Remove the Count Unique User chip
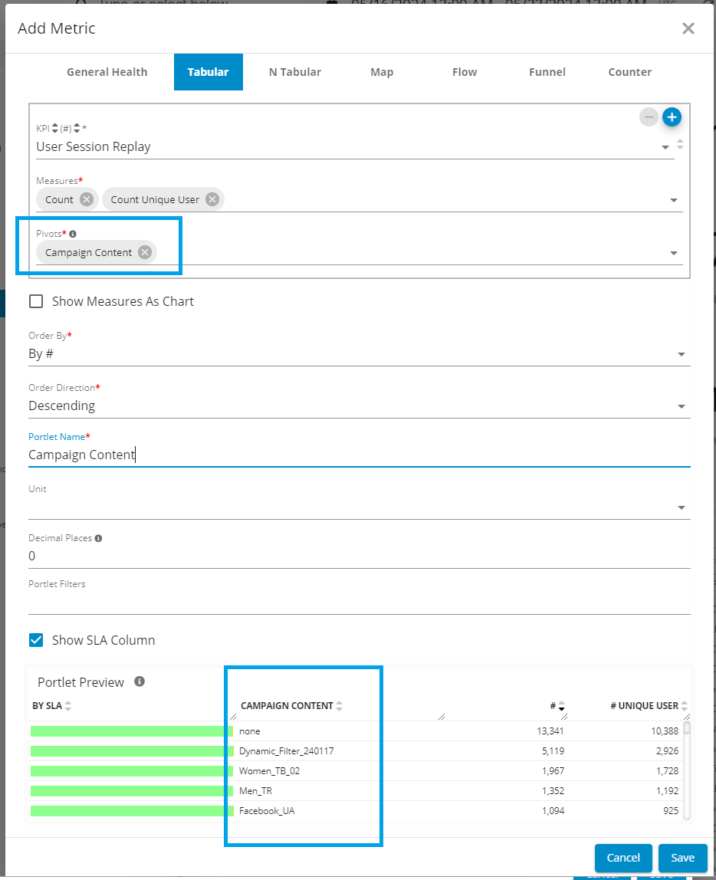Screen dimensions: 716x880 pos(212,199)
